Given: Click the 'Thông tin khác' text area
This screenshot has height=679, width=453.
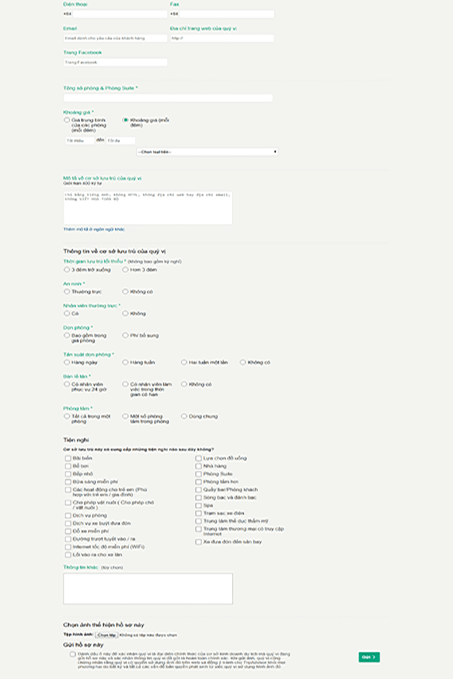Looking at the screenshot, I should (x=148, y=588).
